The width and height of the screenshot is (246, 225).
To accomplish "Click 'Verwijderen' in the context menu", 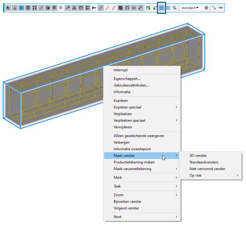I will (123, 127).
